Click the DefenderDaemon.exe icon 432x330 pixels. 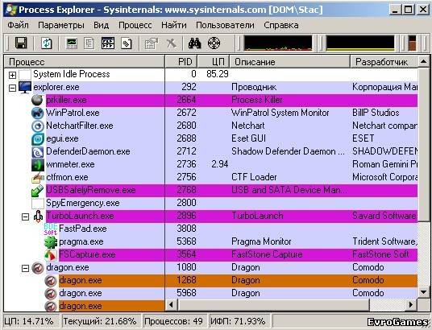pyautogui.click(x=37, y=151)
